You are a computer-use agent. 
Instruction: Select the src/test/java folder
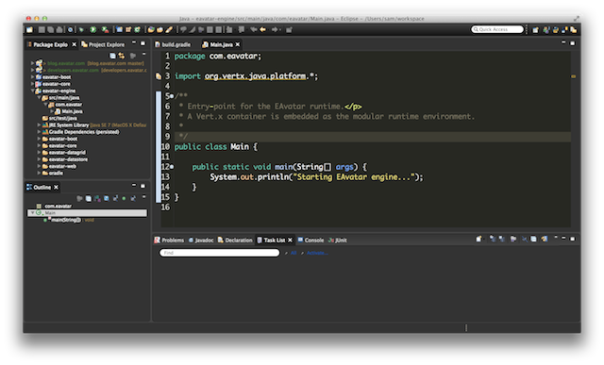pos(63,119)
